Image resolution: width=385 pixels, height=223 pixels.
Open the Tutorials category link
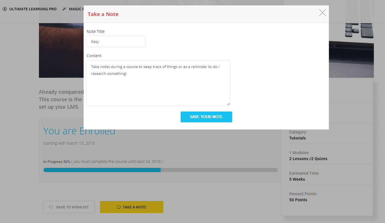pos(297,138)
